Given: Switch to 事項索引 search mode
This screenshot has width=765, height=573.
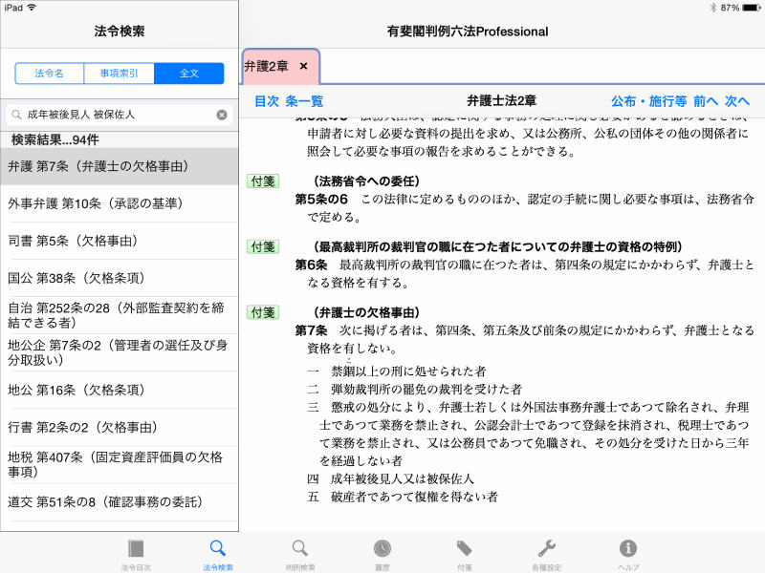Looking at the screenshot, I should tap(119, 74).
